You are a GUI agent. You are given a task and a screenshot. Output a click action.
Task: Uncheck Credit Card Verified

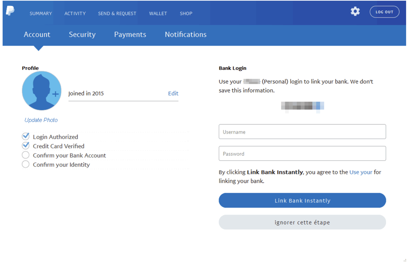[25, 146]
